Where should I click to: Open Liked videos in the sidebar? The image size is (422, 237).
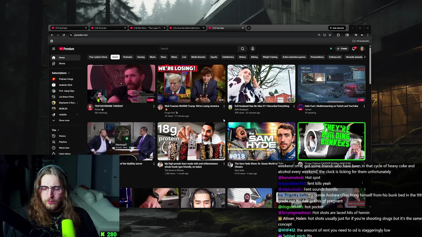point(65,154)
